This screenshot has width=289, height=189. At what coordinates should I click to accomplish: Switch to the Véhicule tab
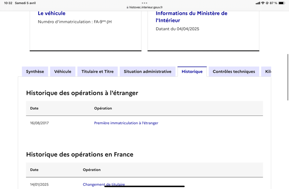coord(62,72)
